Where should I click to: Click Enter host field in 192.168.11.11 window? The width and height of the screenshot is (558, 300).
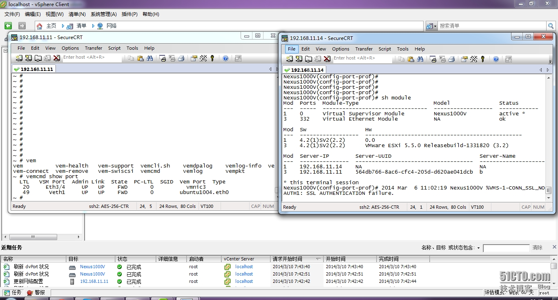(92, 57)
